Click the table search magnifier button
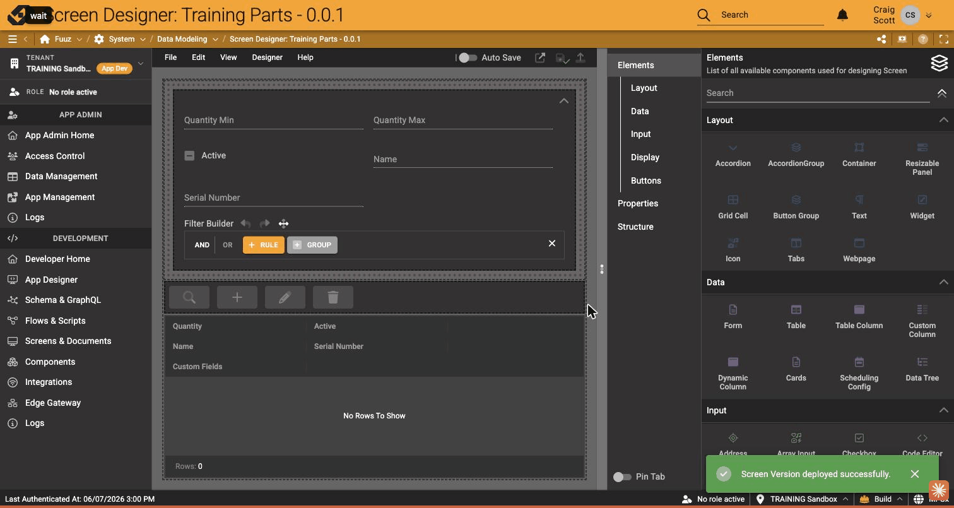954x508 pixels. click(189, 297)
